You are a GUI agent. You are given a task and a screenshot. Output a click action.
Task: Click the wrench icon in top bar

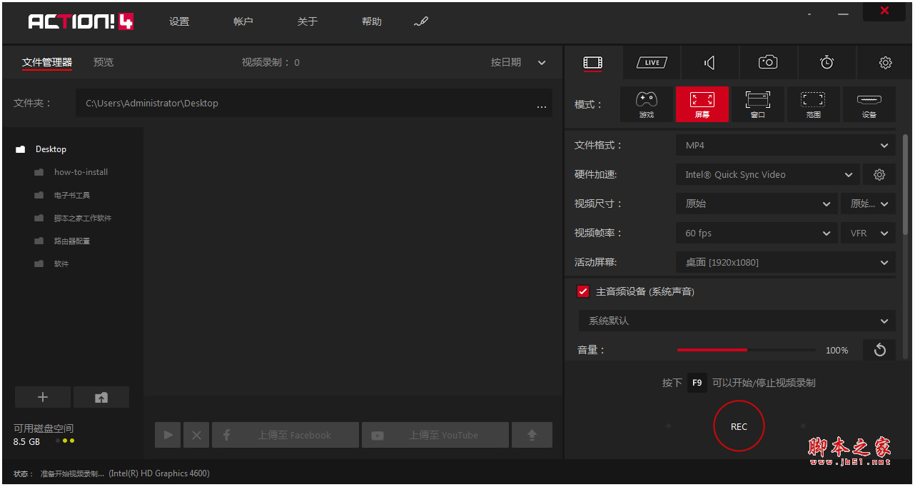tap(421, 21)
